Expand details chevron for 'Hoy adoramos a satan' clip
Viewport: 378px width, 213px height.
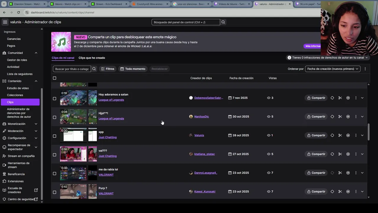(x=362, y=98)
